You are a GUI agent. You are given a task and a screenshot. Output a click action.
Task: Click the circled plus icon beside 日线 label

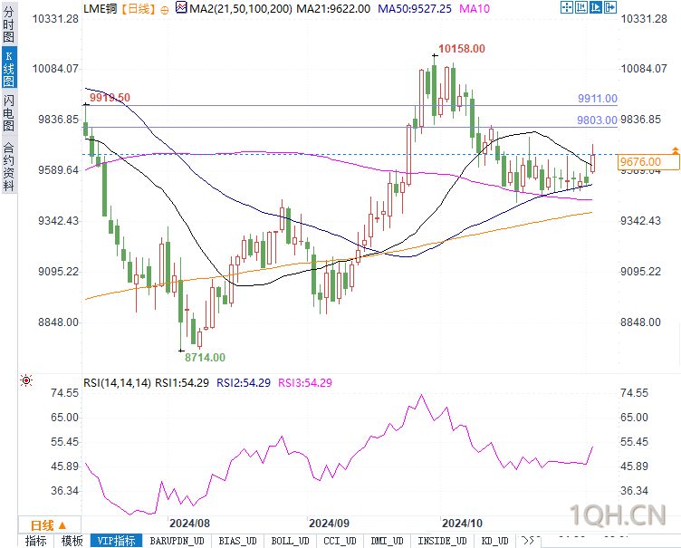(x=165, y=10)
